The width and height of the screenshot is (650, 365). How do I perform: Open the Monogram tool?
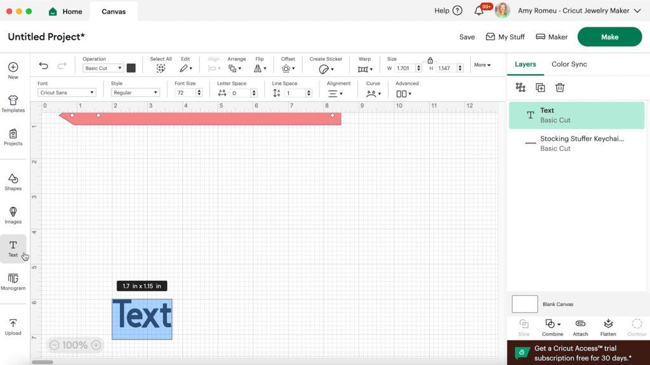(x=13, y=282)
